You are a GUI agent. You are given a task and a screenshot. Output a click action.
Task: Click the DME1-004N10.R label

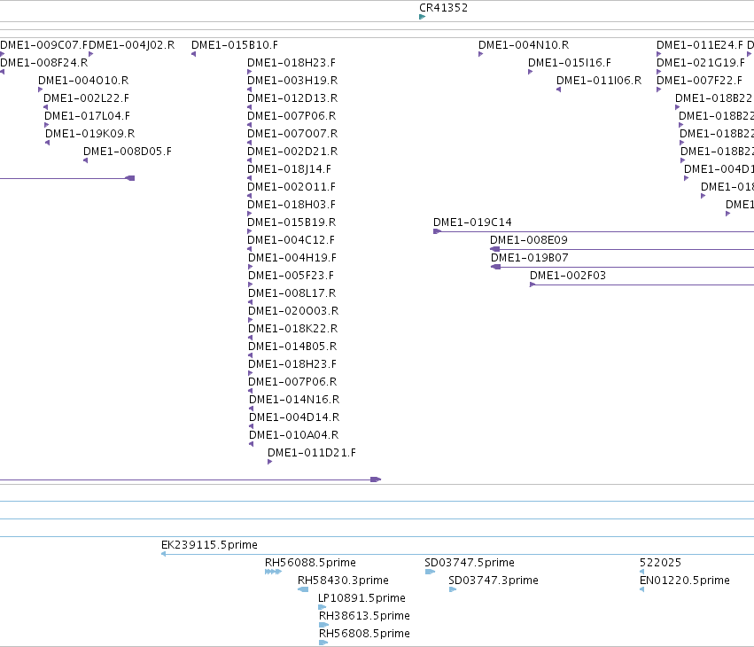524,44
